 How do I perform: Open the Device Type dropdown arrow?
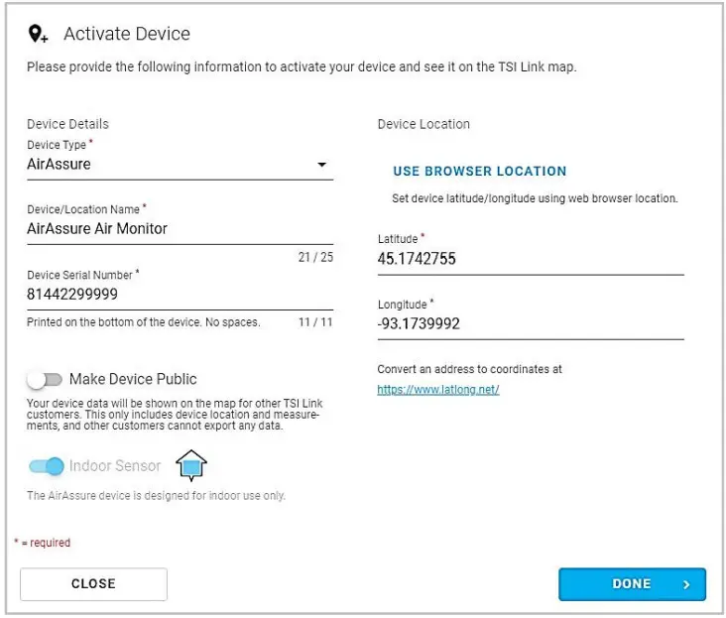(x=321, y=165)
